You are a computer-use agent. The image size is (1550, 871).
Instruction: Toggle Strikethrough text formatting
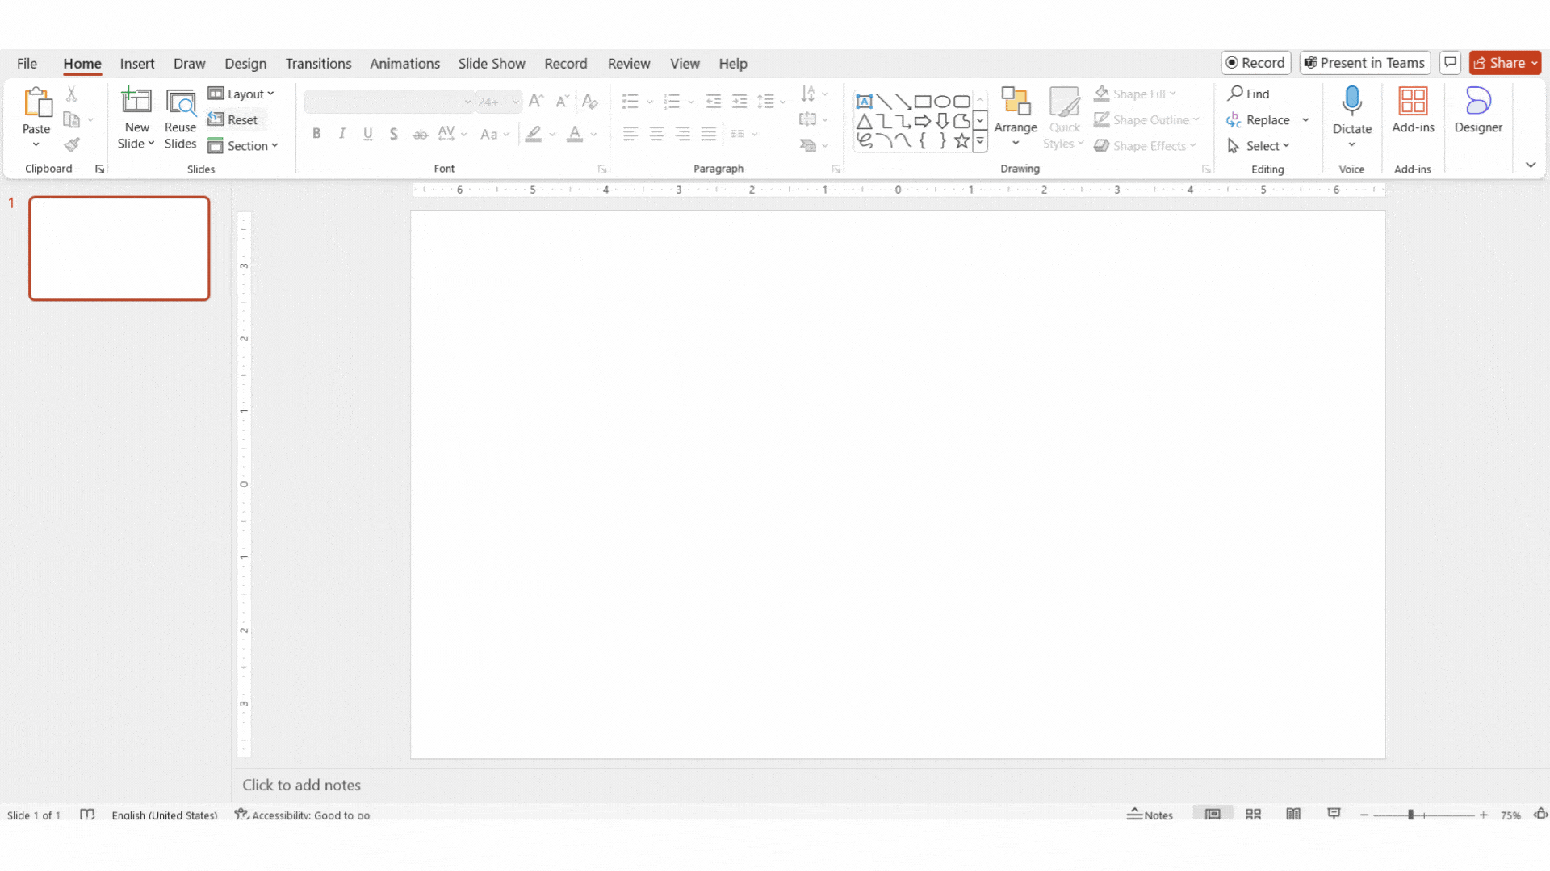click(421, 133)
